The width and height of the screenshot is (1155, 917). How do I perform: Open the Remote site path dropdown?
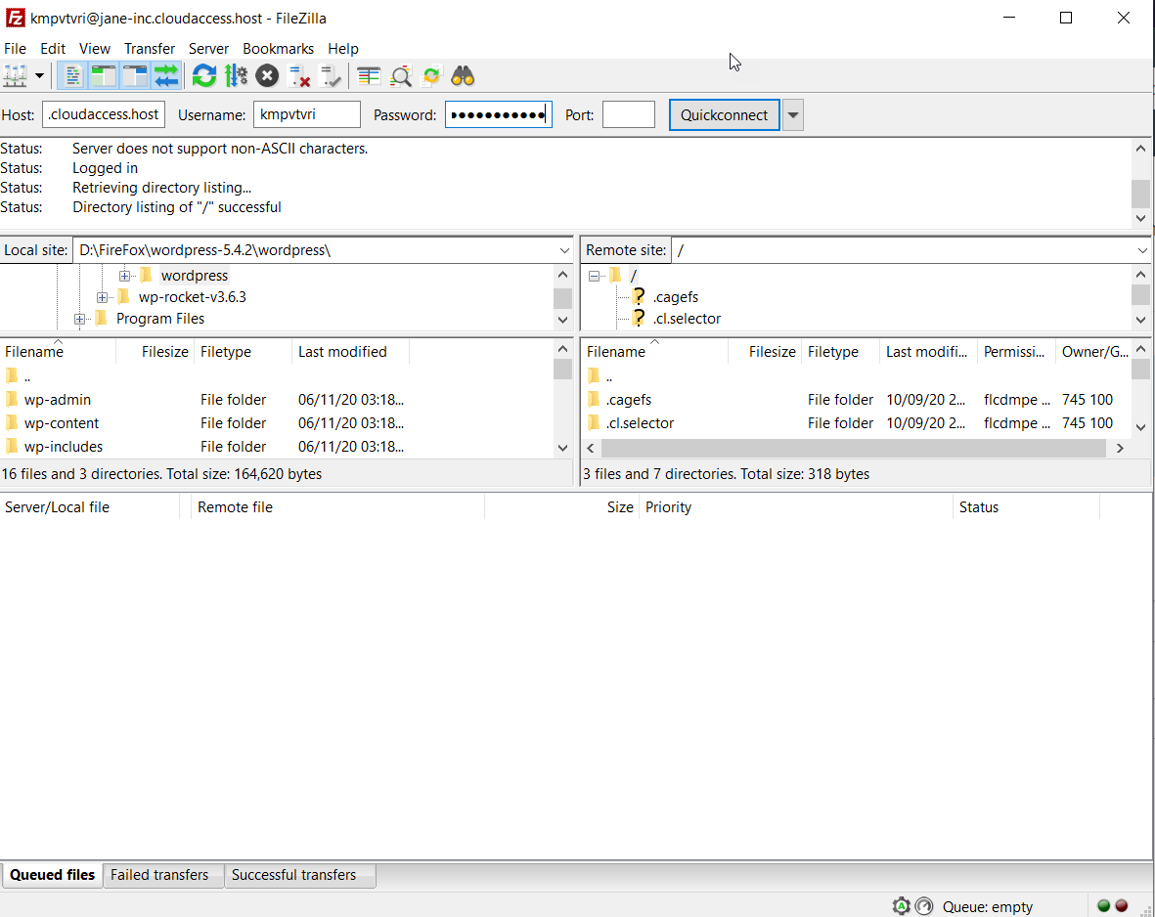pyautogui.click(x=1142, y=250)
